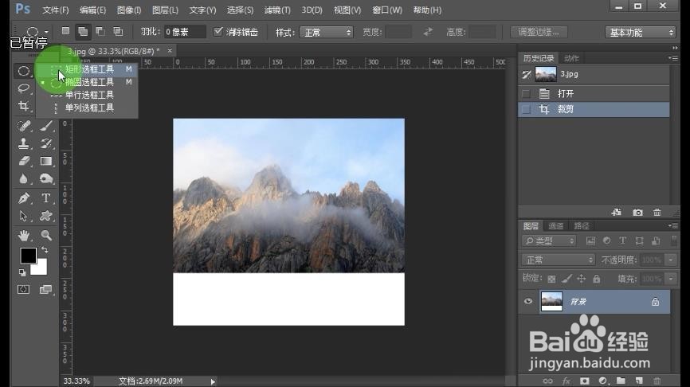690x387 pixels.
Task: Toggle Quick Mask mode
Action: (24, 289)
